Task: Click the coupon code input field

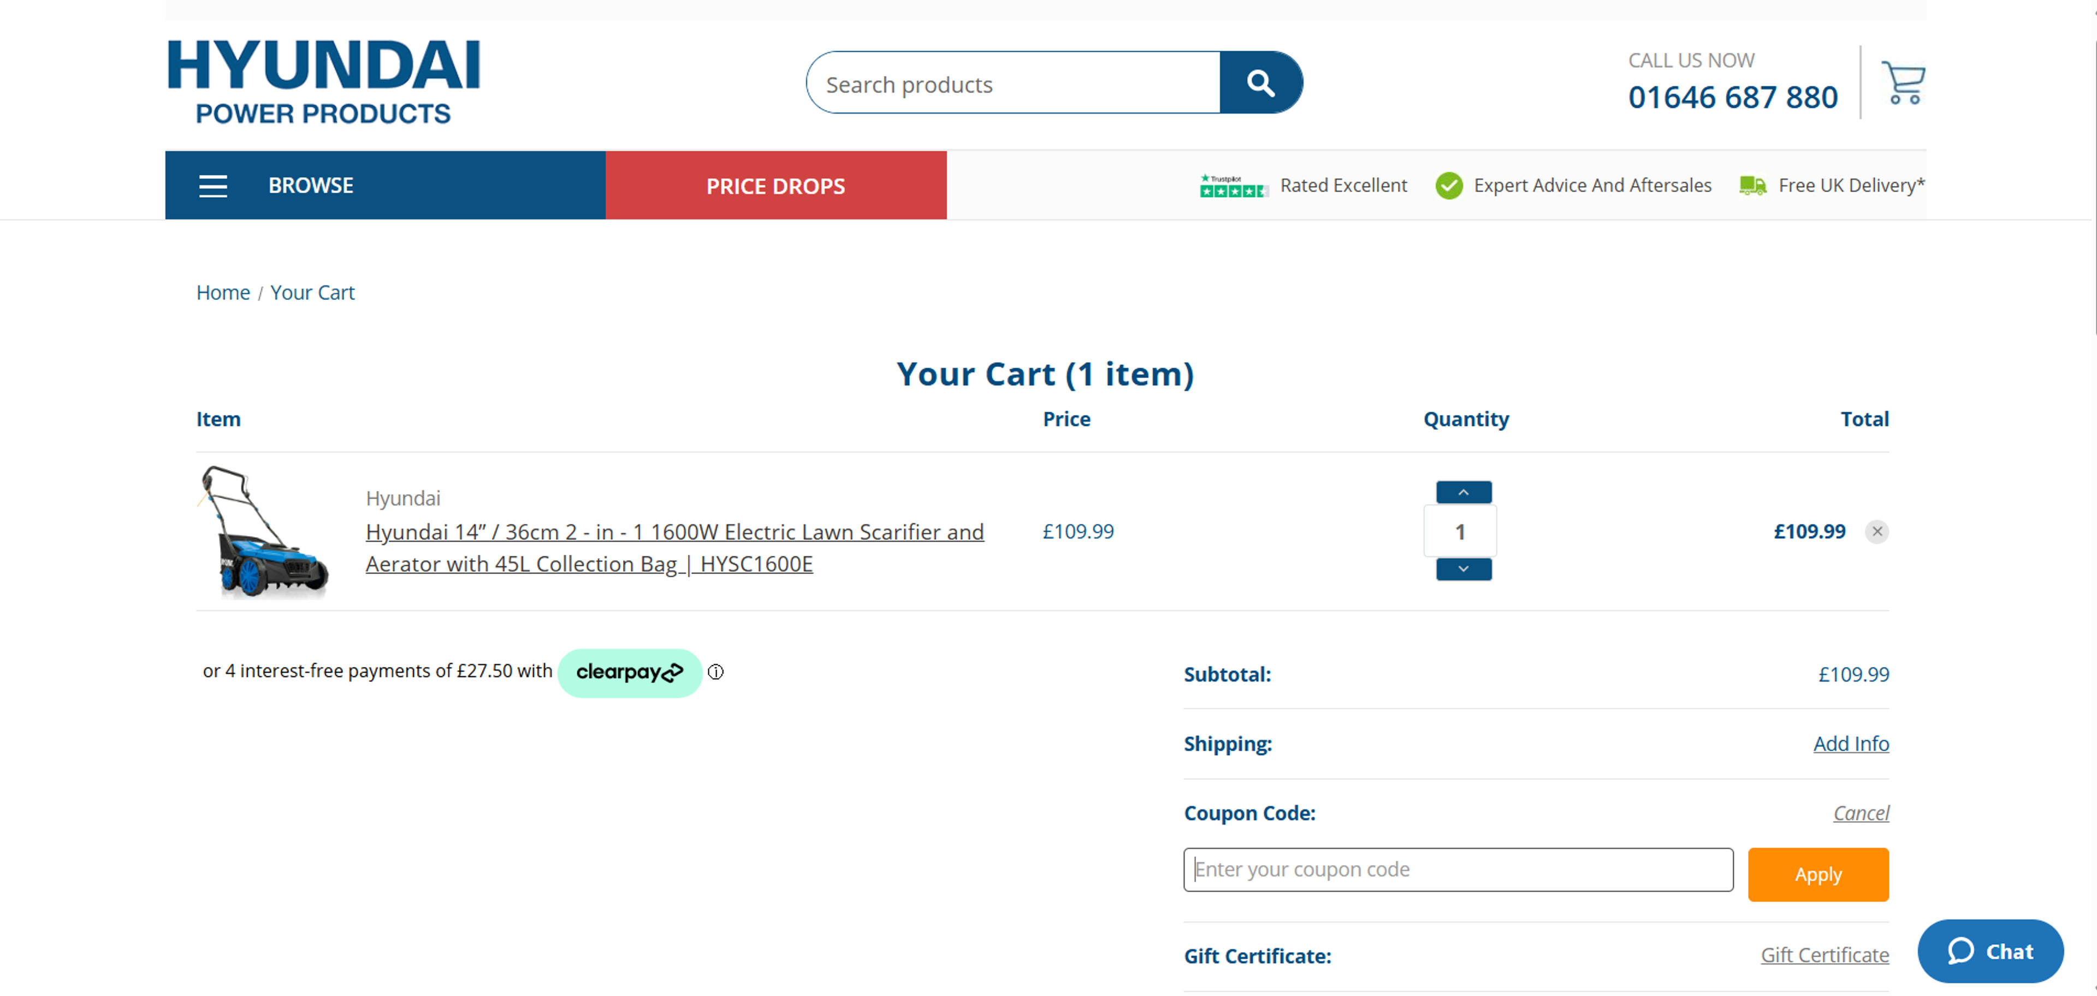Action: point(1457,869)
